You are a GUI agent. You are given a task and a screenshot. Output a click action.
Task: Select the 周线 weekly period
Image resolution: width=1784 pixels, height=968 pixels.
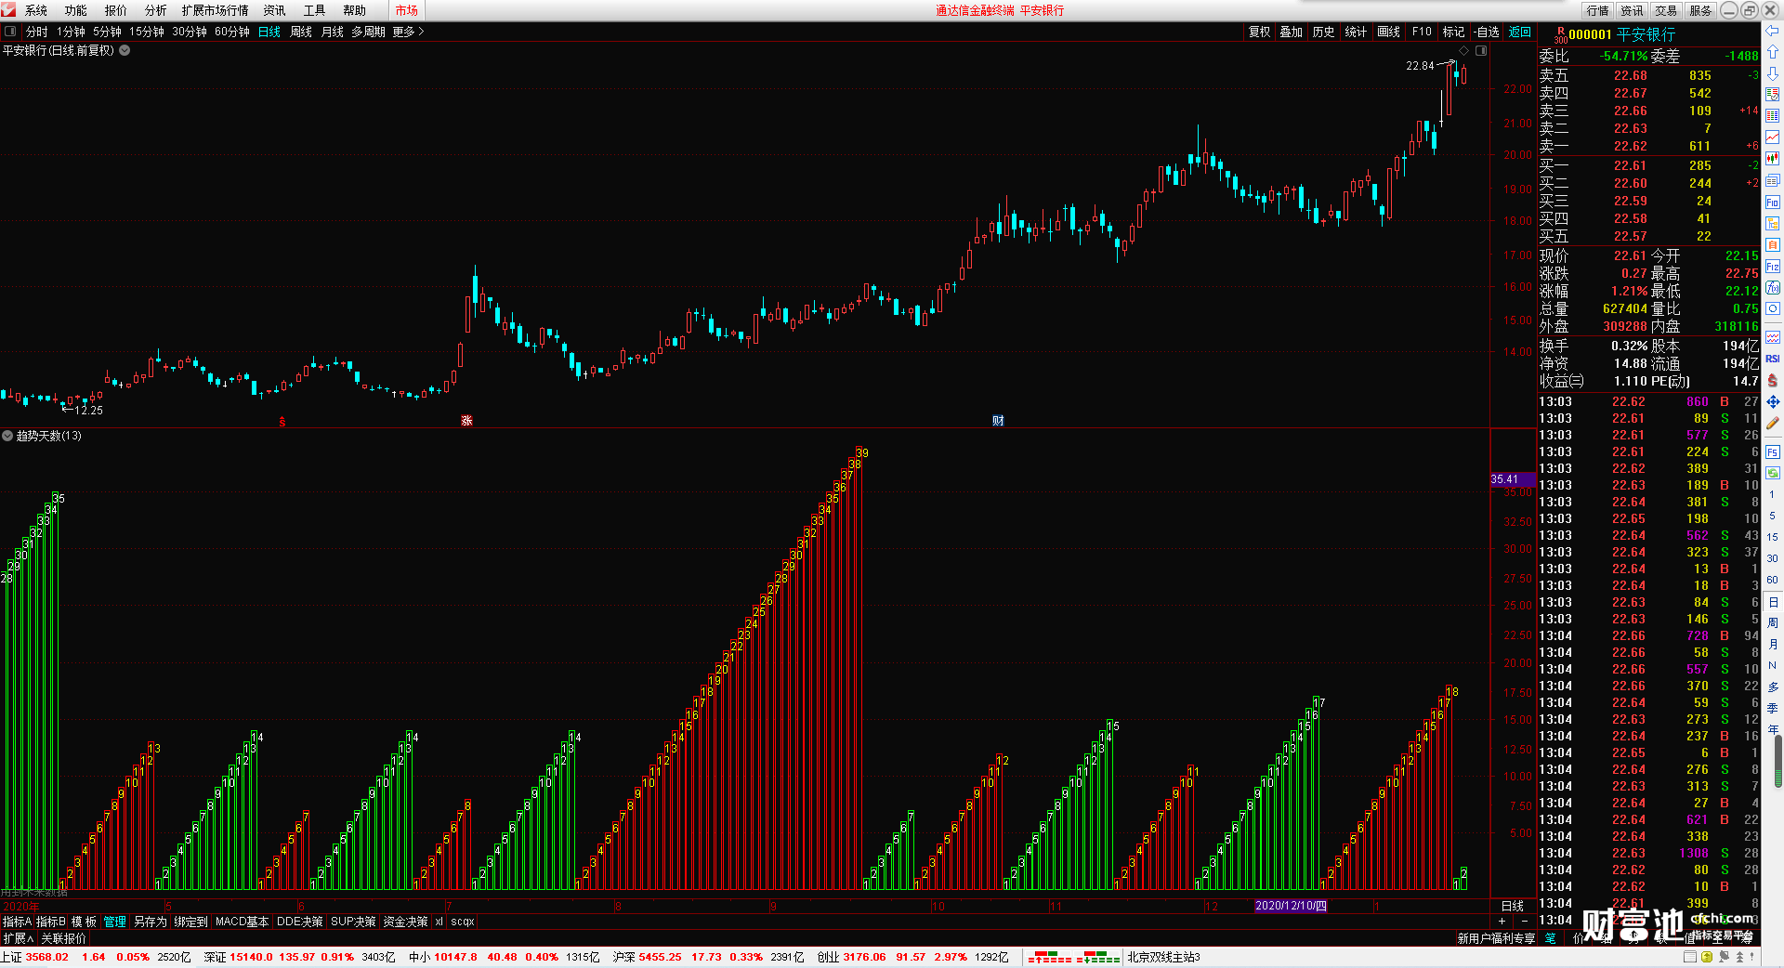[301, 32]
